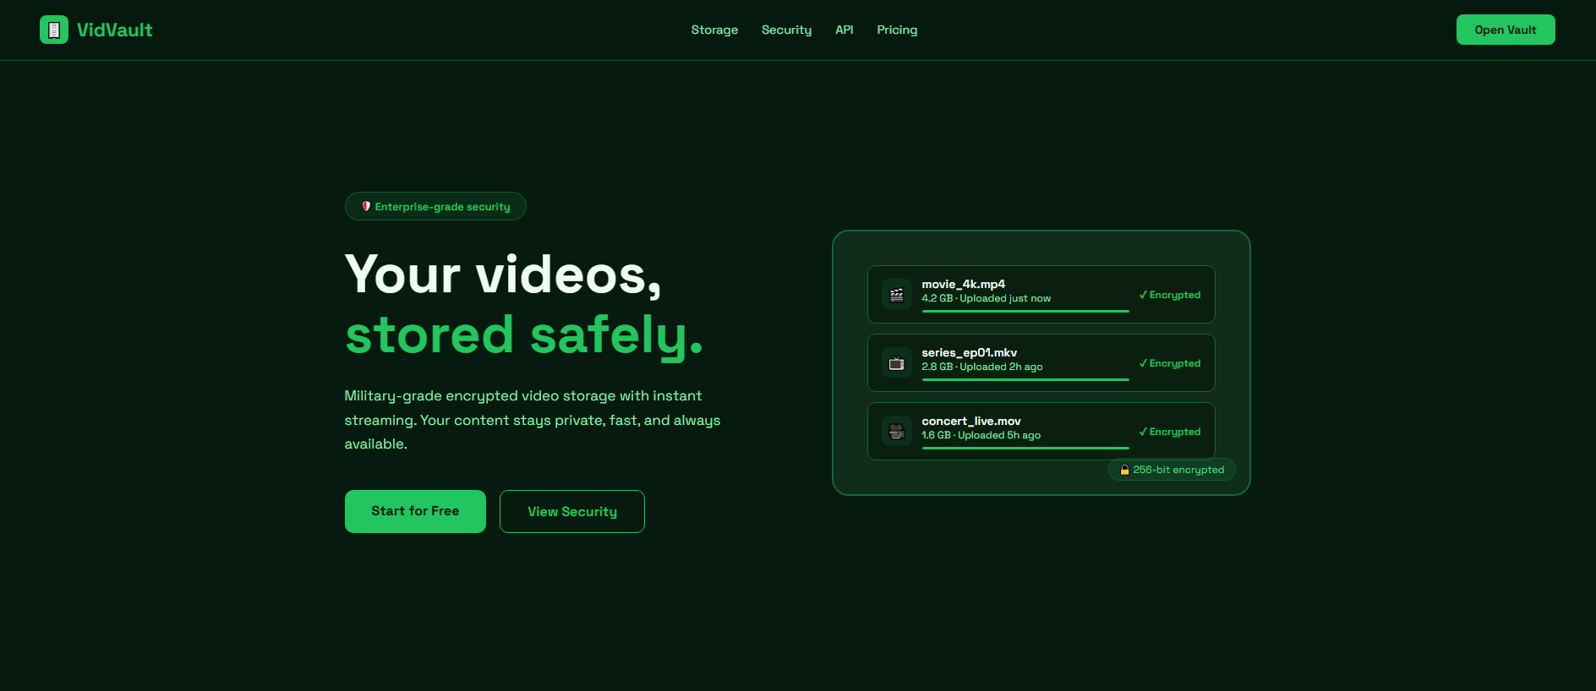The image size is (1596, 691).
Task: Go to the Security nav link
Action: (786, 30)
